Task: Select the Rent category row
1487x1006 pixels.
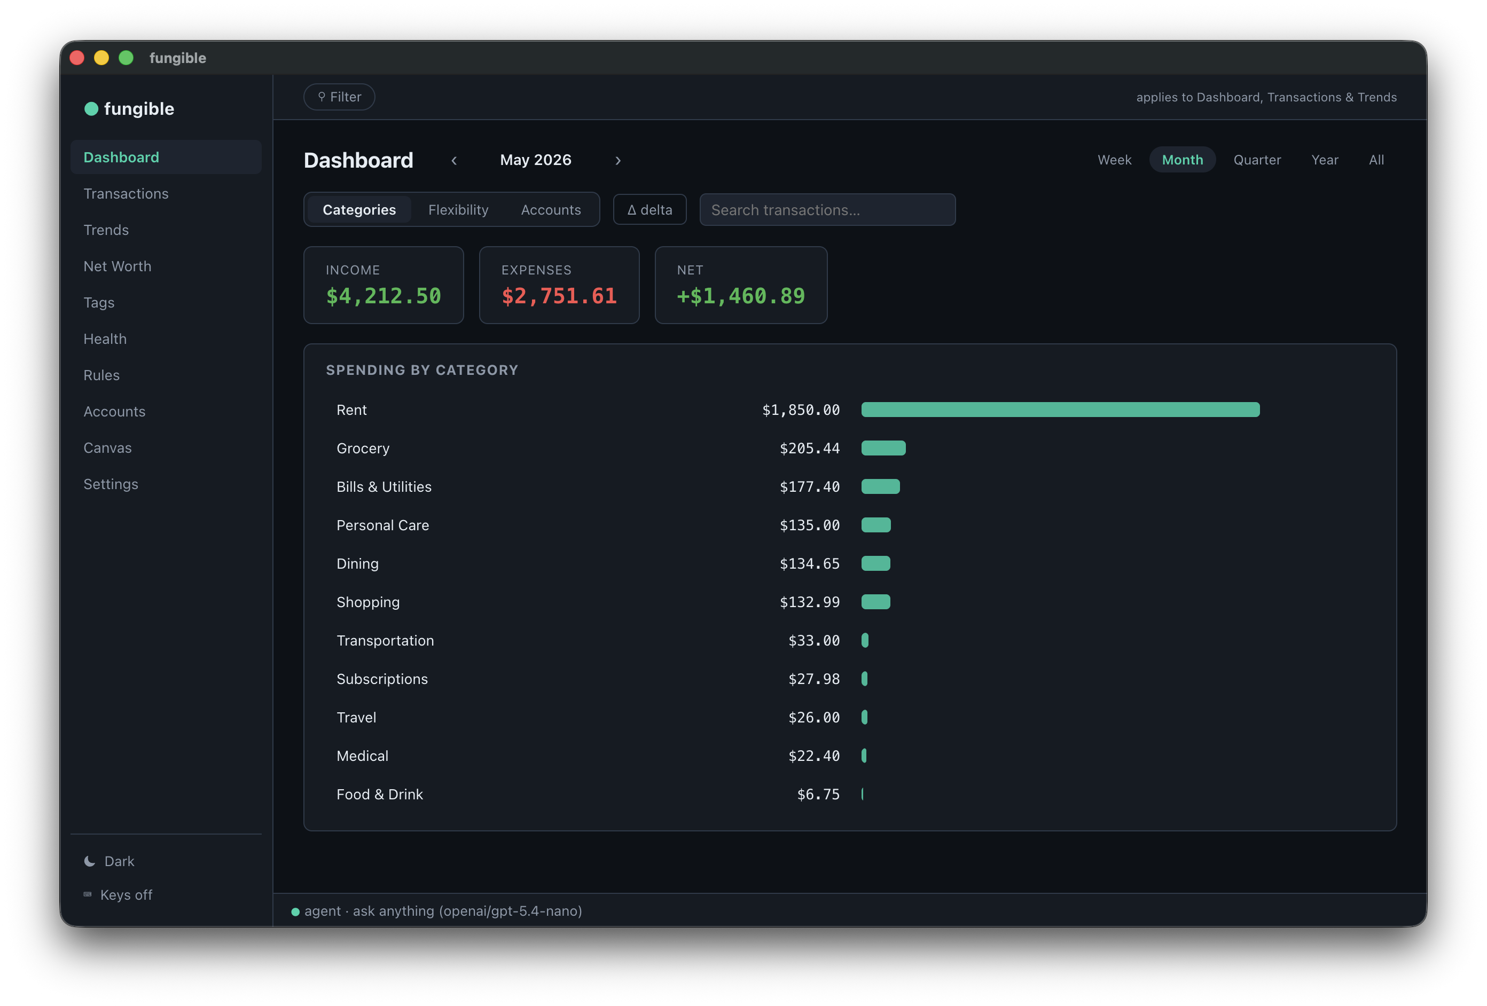Action: tap(850, 410)
